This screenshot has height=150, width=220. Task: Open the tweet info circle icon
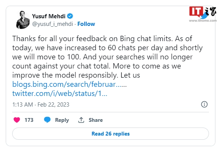click(204, 104)
